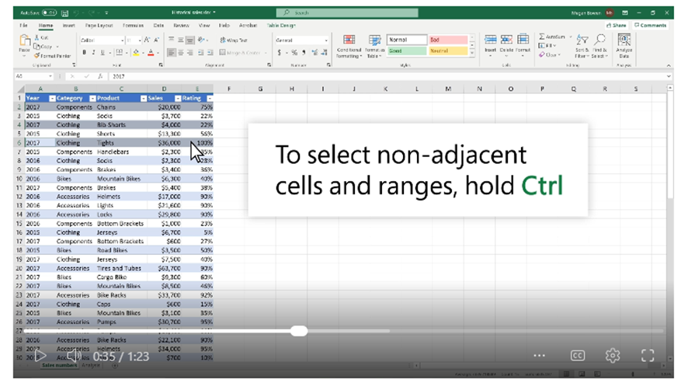Select the Sales numbers sheet tab
The height and width of the screenshot is (387, 688).
59,365
